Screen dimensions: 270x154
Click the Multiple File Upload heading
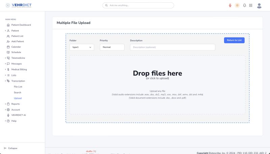pyautogui.click(x=74, y=23)
